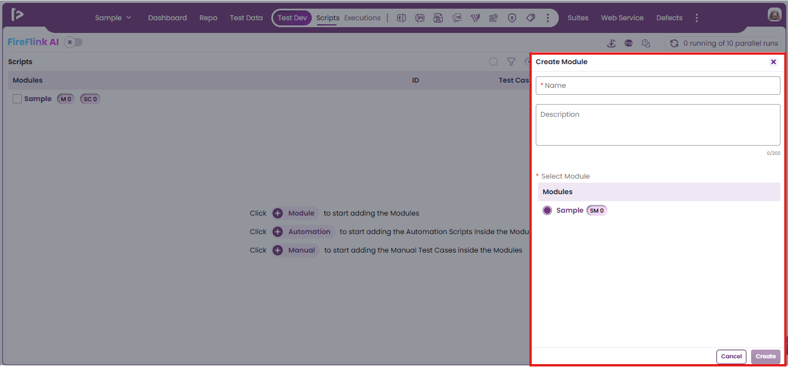Click the search icon in Scripts panel
This screenshot has height=367, width=788.
coord(494,62)
